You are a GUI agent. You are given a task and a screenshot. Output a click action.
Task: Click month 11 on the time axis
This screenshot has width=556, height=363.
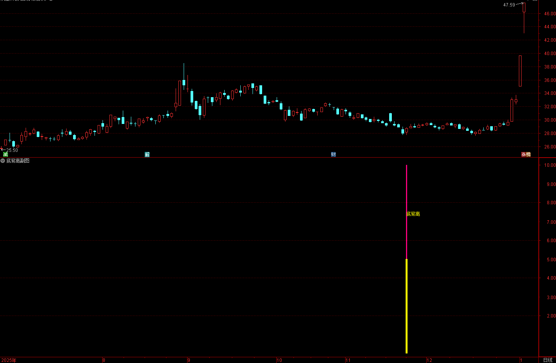[x=347, y=360]
